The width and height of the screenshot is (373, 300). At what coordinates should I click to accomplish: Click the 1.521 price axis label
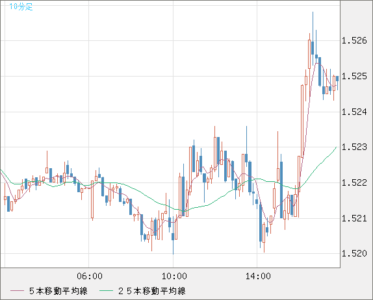[x=354, y=218]
